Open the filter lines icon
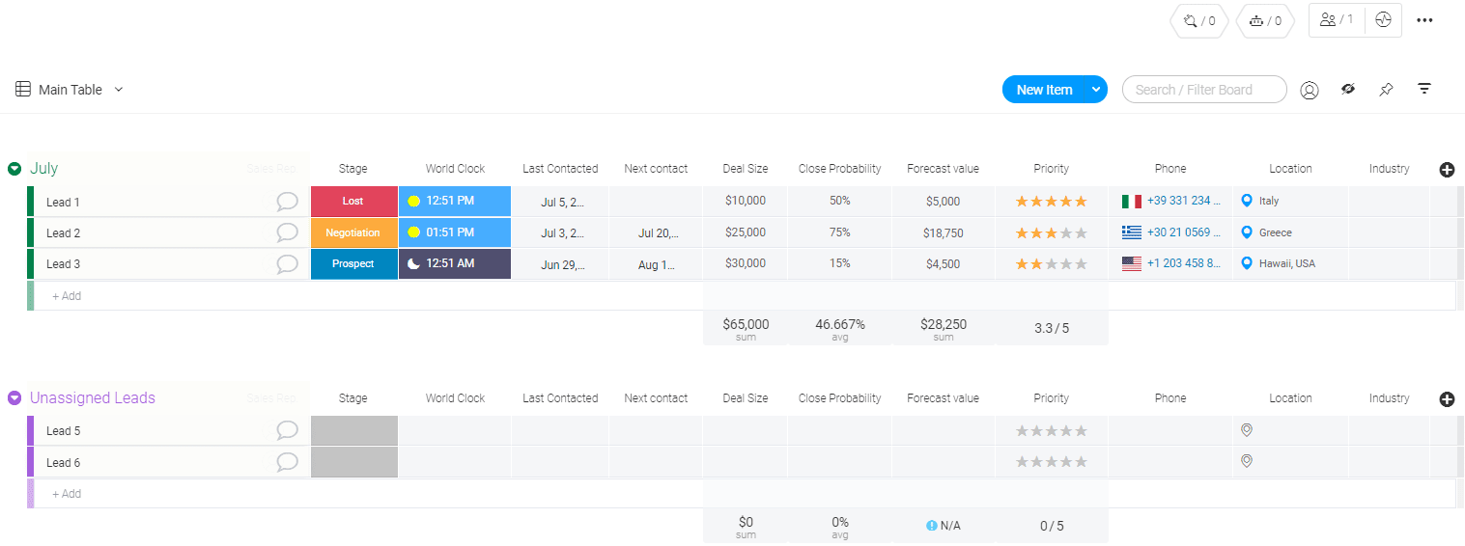 1424,89
